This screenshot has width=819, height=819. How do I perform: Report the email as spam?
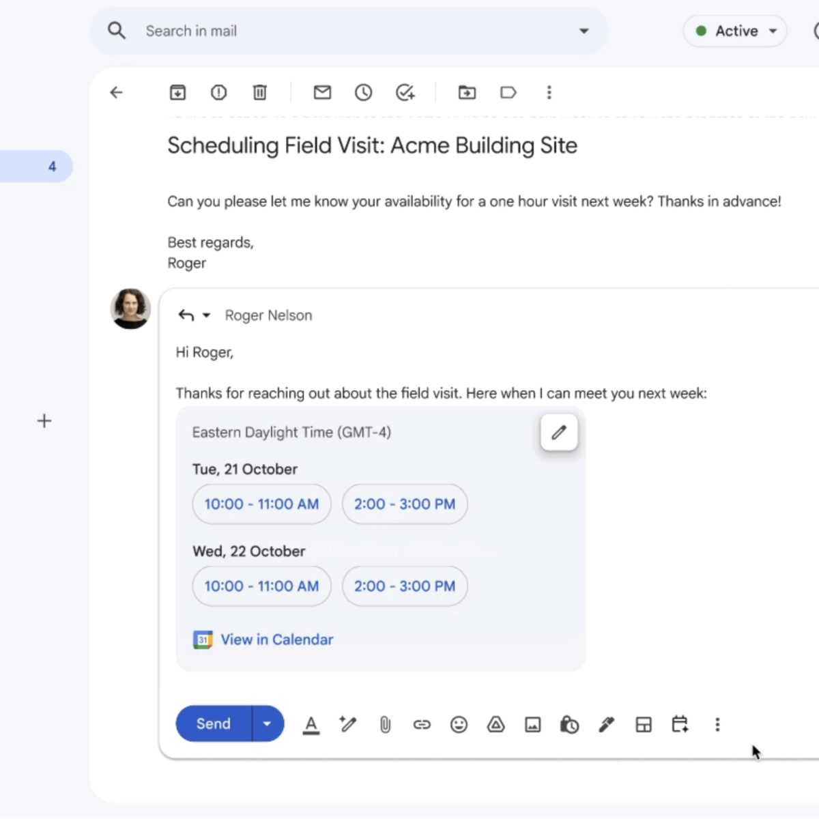[218, 92]
